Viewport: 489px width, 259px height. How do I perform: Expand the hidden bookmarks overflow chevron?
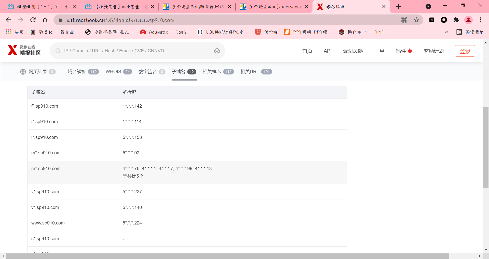(x=446, y=32)
